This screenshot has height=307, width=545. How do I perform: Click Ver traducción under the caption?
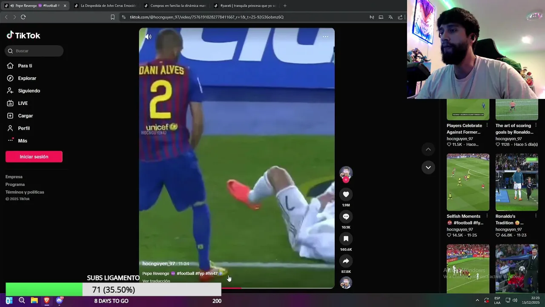156,281
